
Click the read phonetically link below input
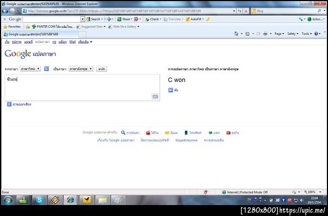pos(19,104)
